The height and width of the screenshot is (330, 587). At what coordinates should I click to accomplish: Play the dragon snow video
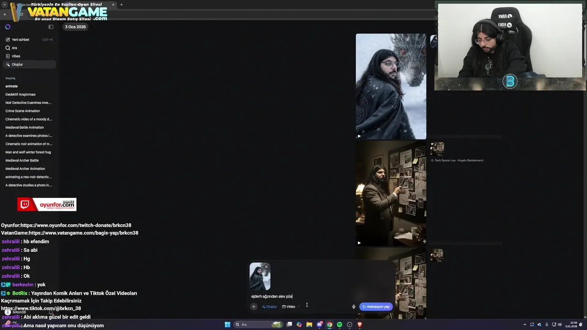tap(359, 136)
